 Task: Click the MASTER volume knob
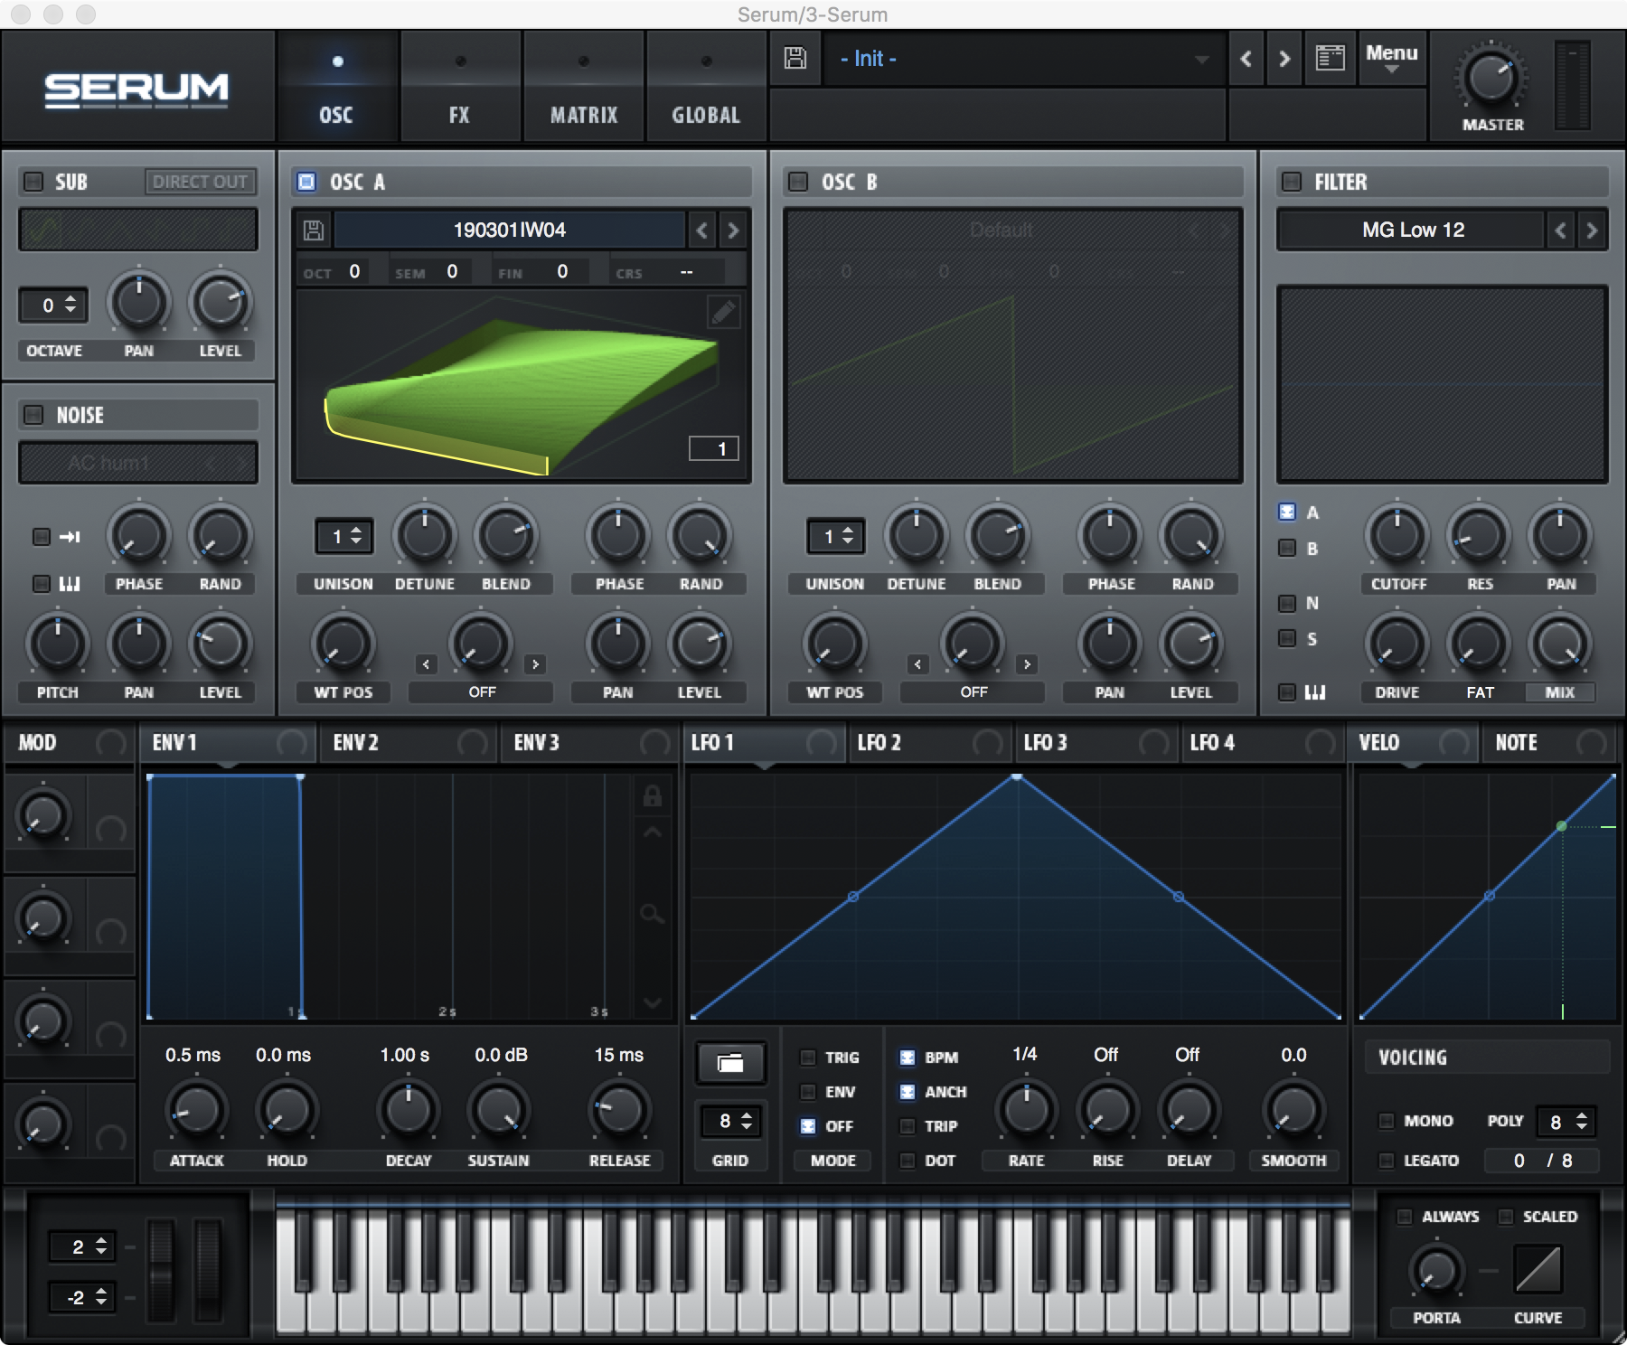tap(1491, 79)
